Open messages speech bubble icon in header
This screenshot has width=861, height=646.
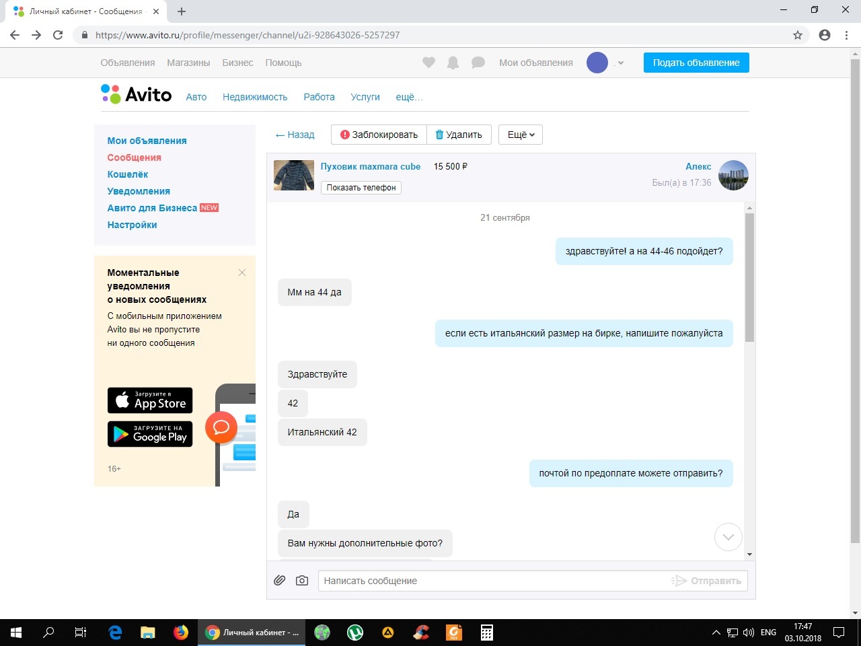click(x=478, y=63)
